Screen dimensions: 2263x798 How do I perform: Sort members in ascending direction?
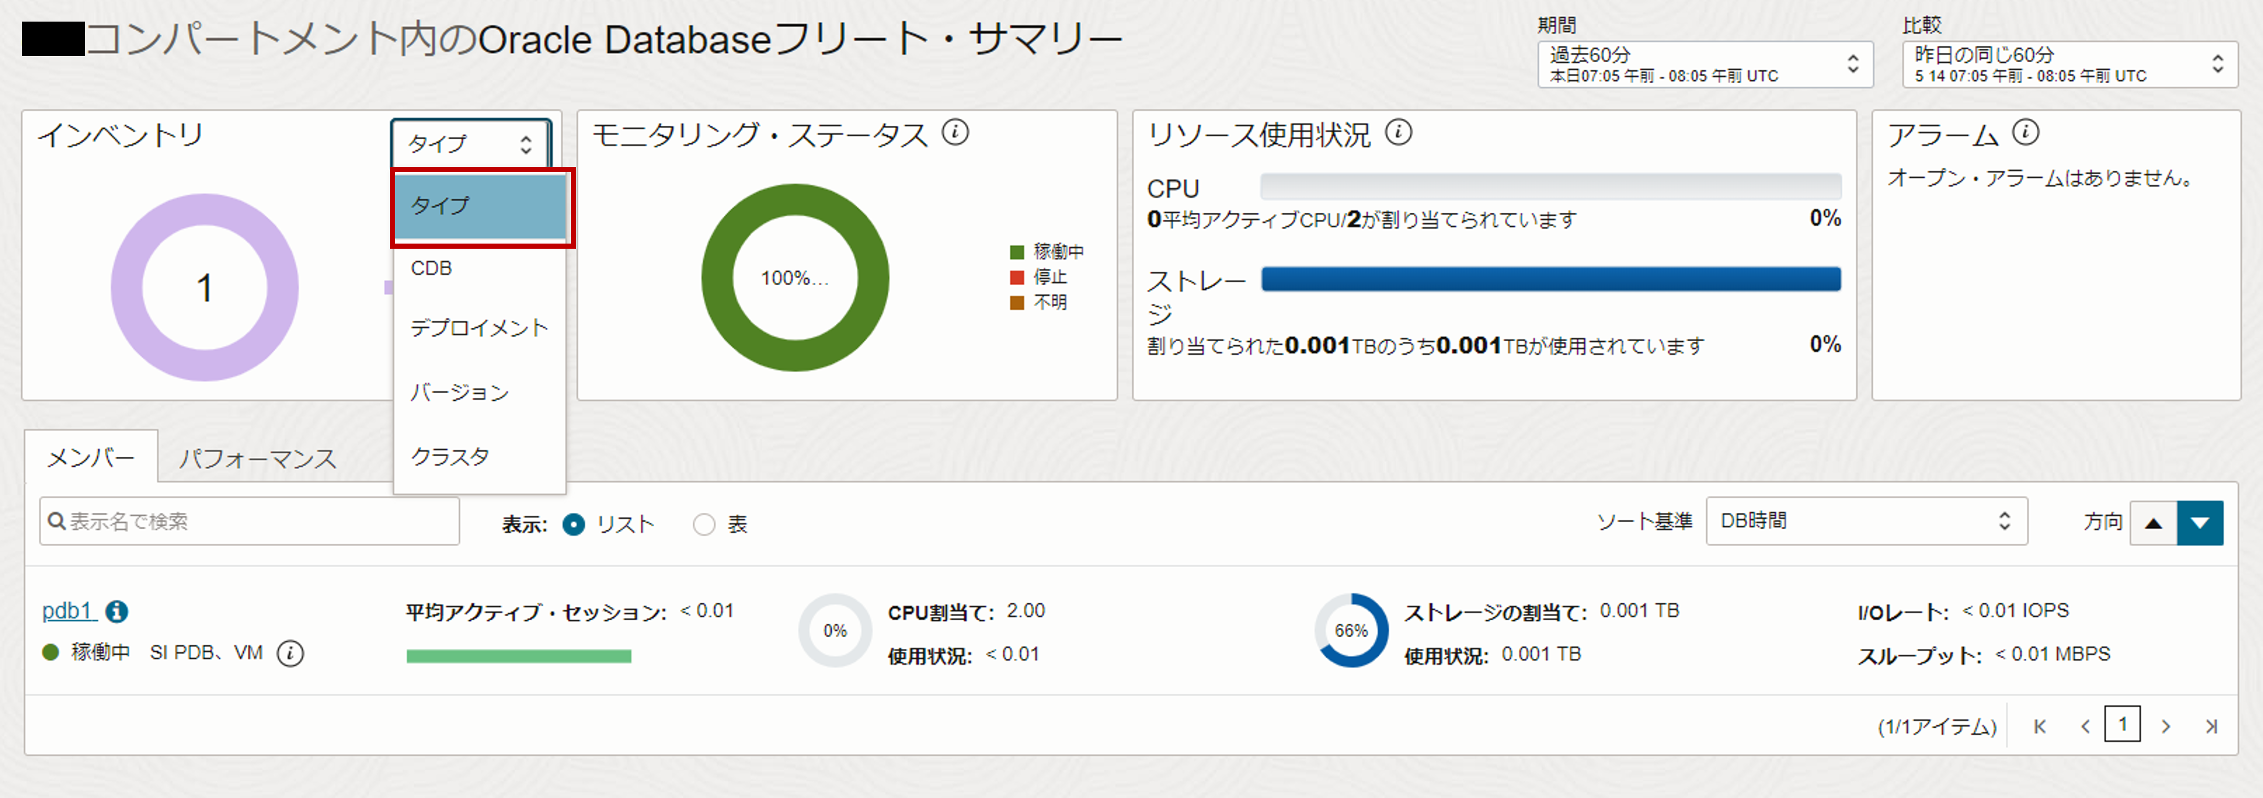click(x=2153, y=523)
